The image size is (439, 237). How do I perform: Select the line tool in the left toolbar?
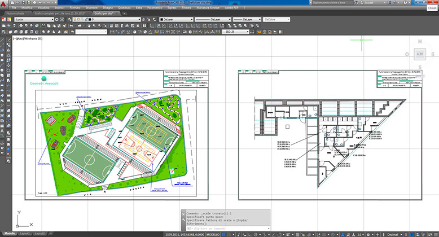coord(2,41)
